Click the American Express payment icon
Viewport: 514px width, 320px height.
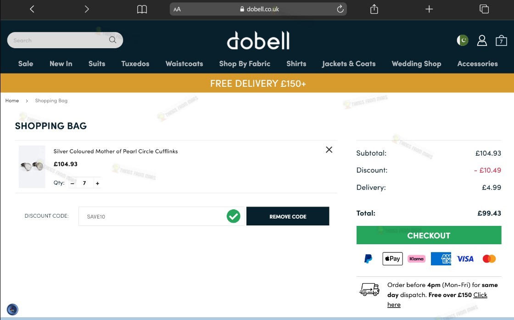(x=441, y=258)
